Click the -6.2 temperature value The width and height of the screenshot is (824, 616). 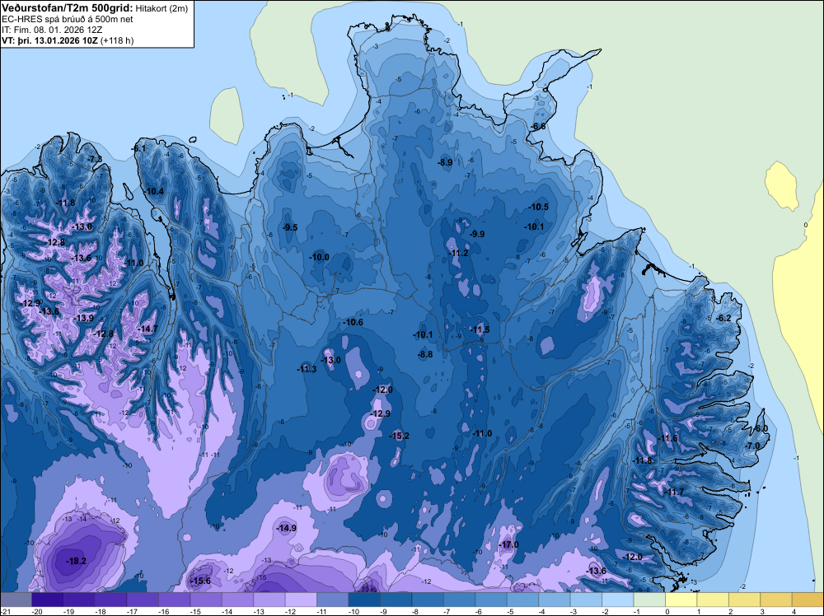pos(723,318)
